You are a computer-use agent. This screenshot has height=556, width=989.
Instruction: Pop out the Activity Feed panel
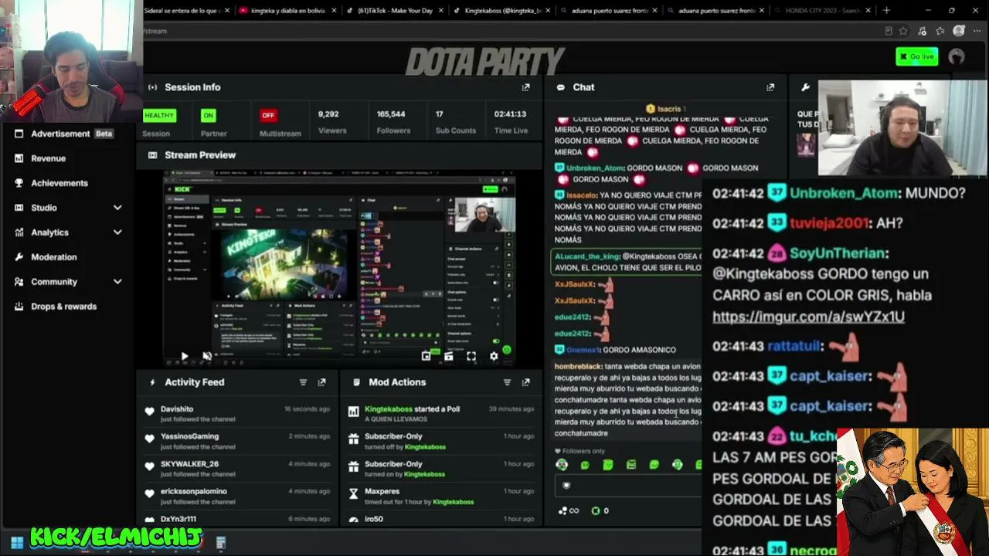(321, 382)
